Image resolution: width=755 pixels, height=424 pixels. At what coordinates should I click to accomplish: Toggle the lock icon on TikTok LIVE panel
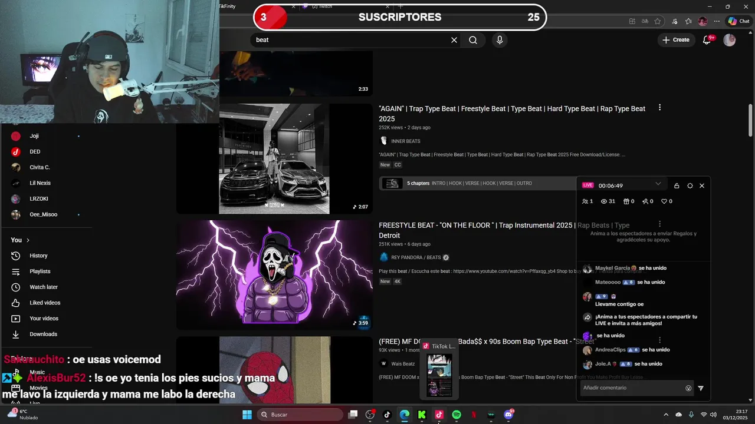click(677, 185)
